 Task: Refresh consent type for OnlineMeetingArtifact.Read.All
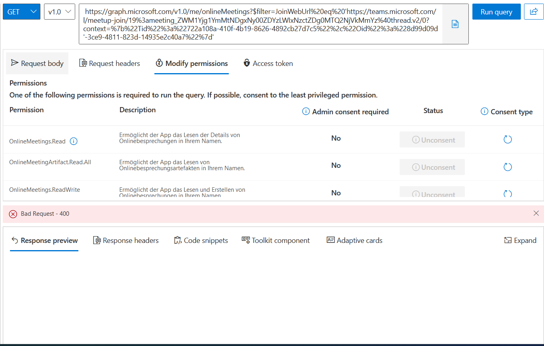coord(508,167)
